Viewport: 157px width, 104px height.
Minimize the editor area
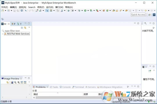tap(135, 23)
